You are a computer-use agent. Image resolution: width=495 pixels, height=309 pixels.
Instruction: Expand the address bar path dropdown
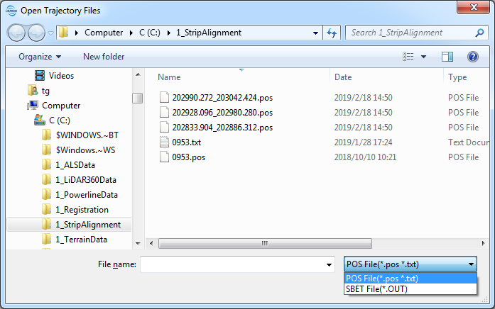tap(315, 33)
